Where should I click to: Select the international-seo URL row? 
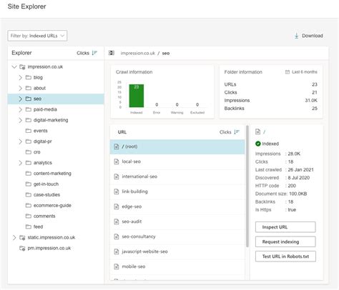click(177, 176)
